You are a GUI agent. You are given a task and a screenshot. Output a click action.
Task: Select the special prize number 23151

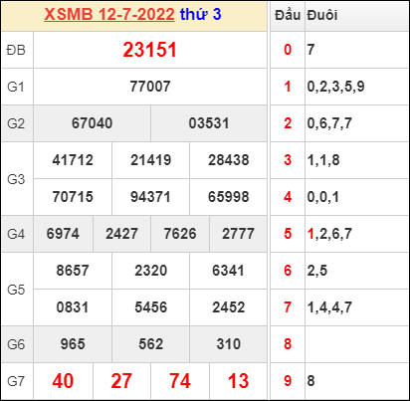point(150,50)
